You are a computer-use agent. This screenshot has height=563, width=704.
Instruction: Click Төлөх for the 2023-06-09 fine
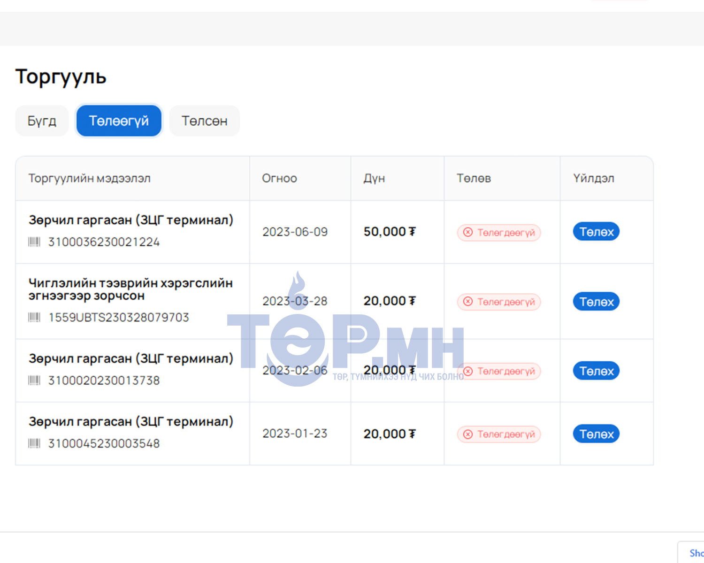[x=596, y=232]
